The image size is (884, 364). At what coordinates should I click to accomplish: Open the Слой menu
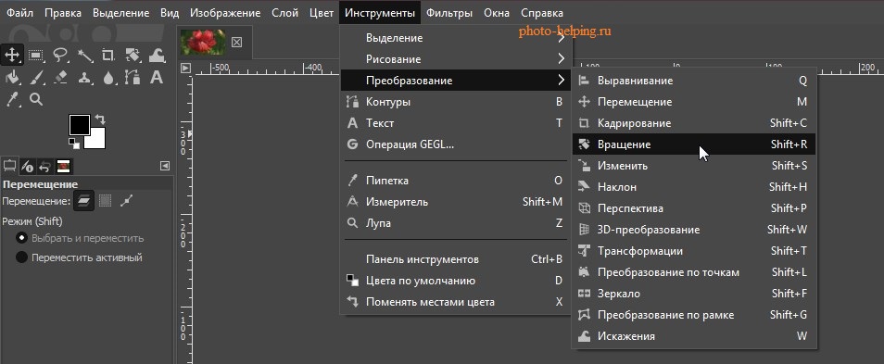click(x=284, y=12)
